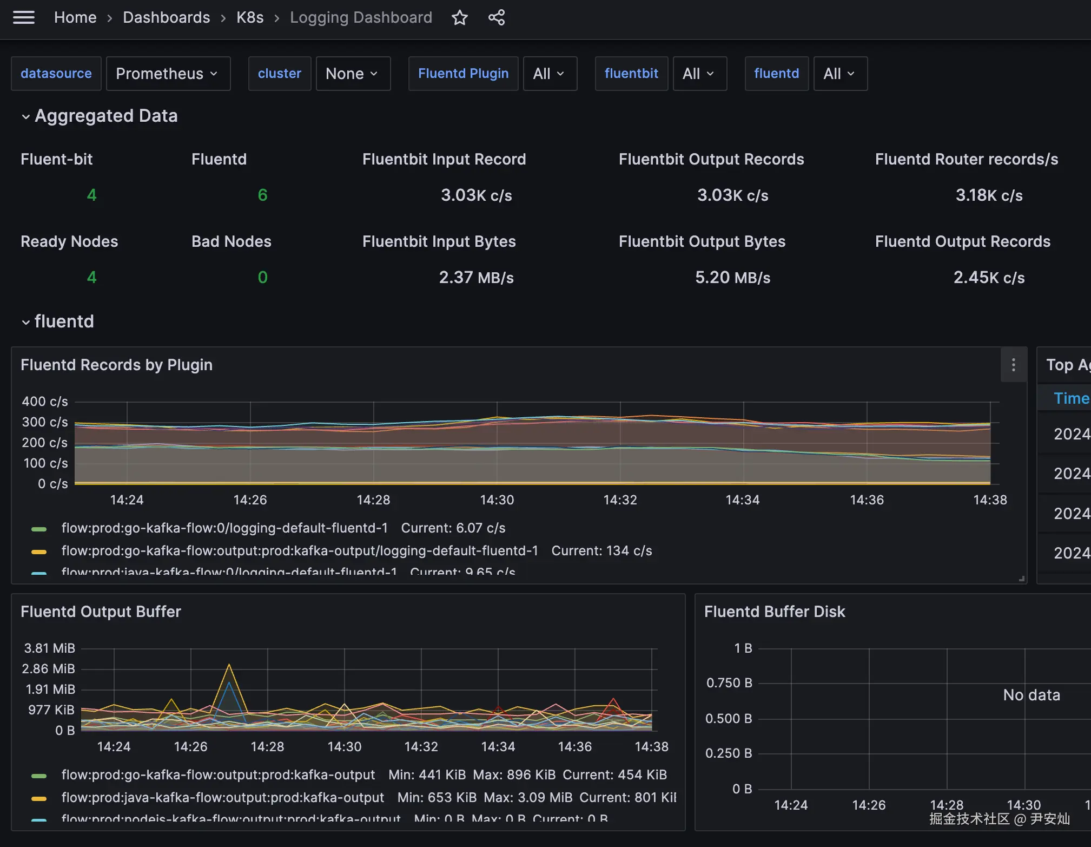Click the panel resize handle corner
The height and width of the screenshot is (847, 1091).
[x=1021, y=579]
